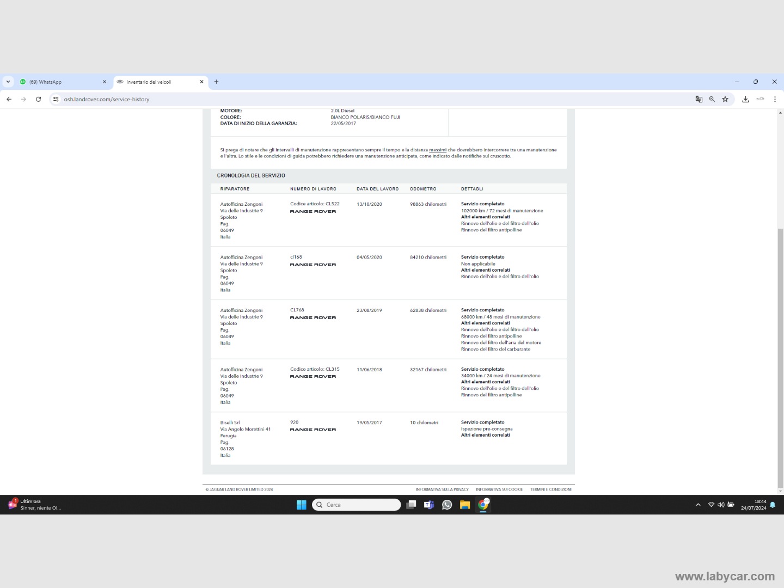This screenshot has width=784, height=588.
Task: Show hidden system tray icons
Action: [x=698, y=505]
